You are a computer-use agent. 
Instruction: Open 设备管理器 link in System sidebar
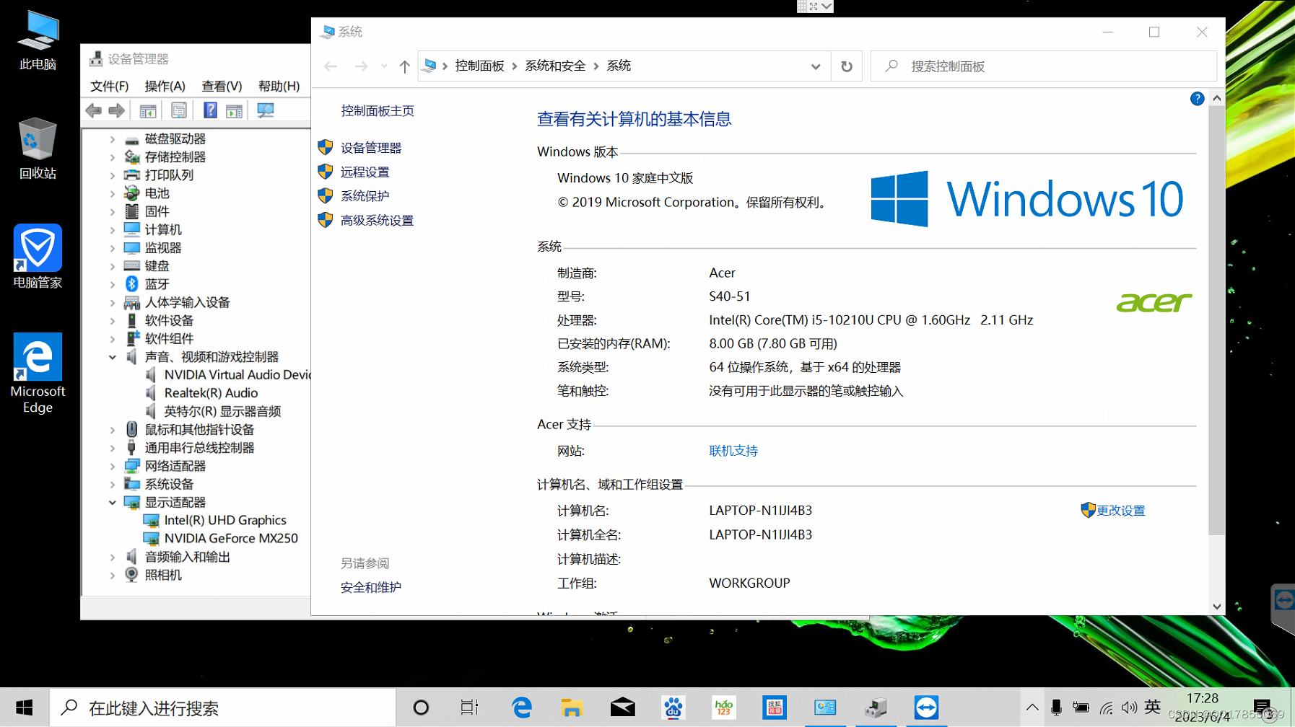371,148
